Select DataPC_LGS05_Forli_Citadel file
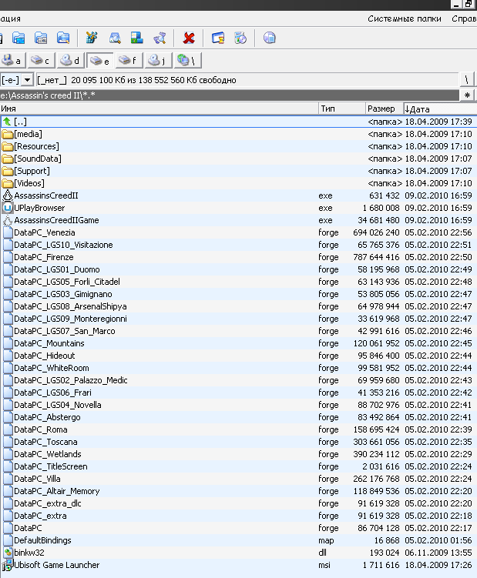The height and width of the screenshot is (578, 477). click(239, 282)
